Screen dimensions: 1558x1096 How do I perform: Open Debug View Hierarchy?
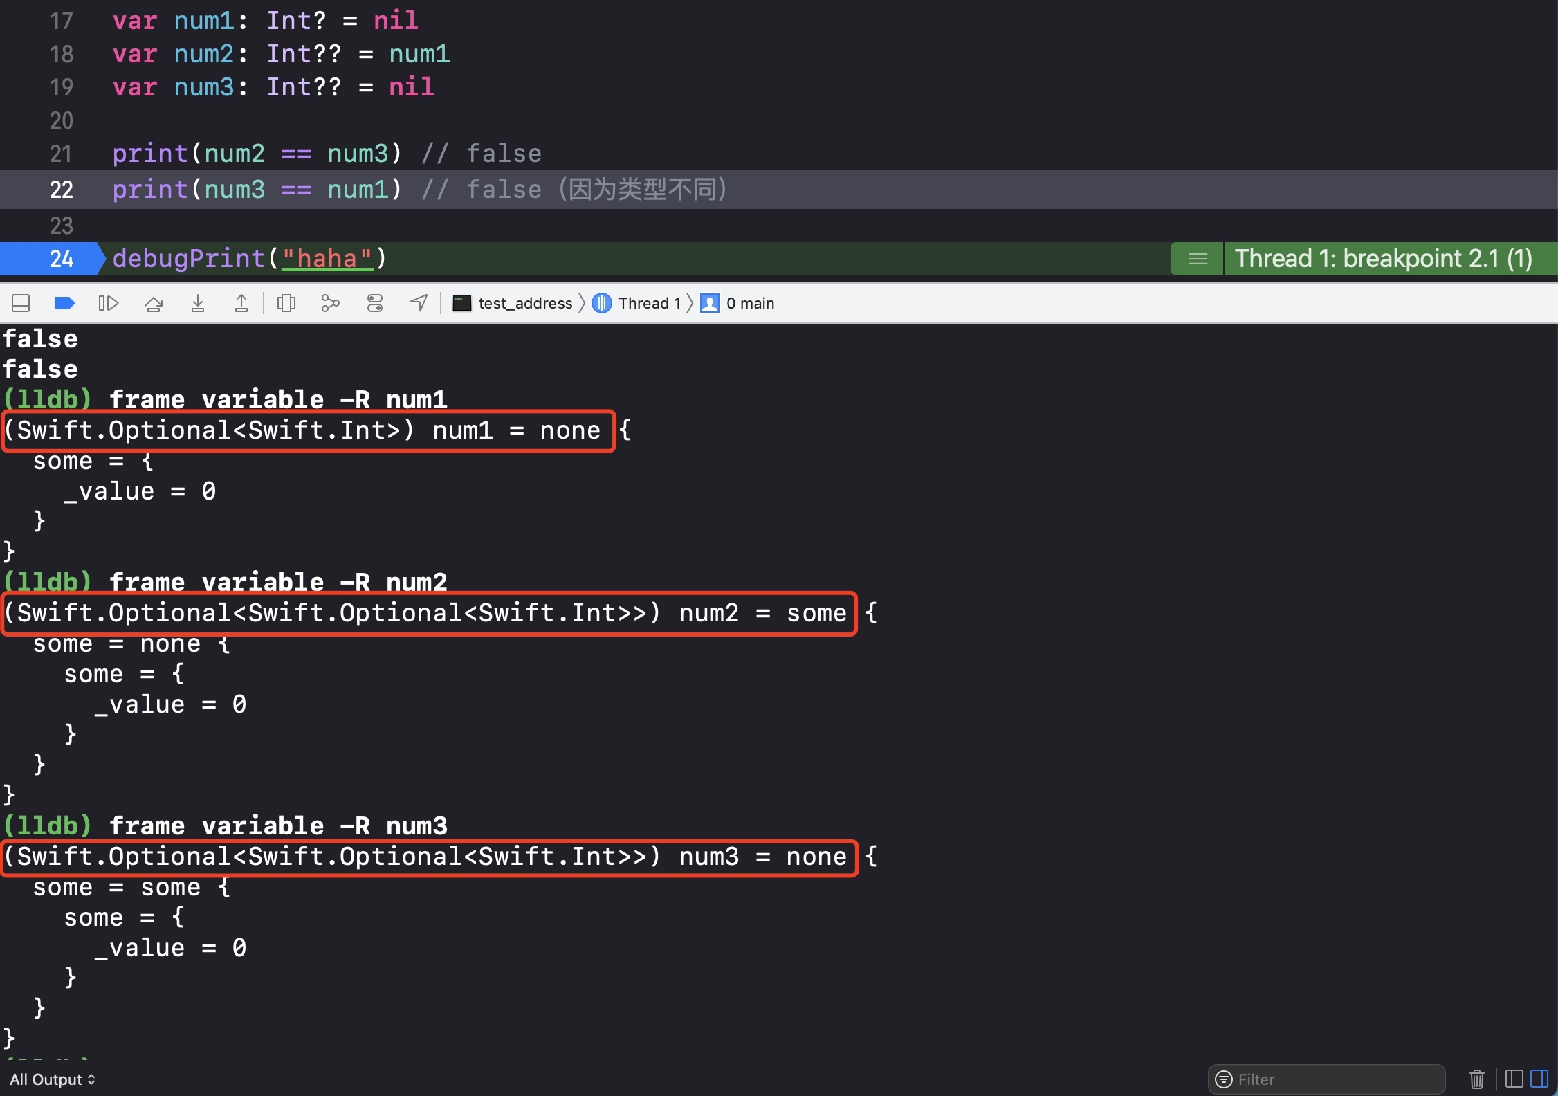pyautogui.click(x=286, y=303)
